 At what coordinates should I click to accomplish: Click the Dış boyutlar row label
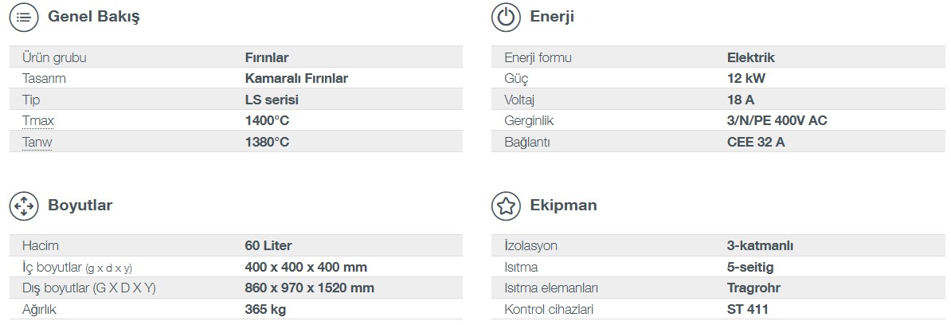pos(89,288)
